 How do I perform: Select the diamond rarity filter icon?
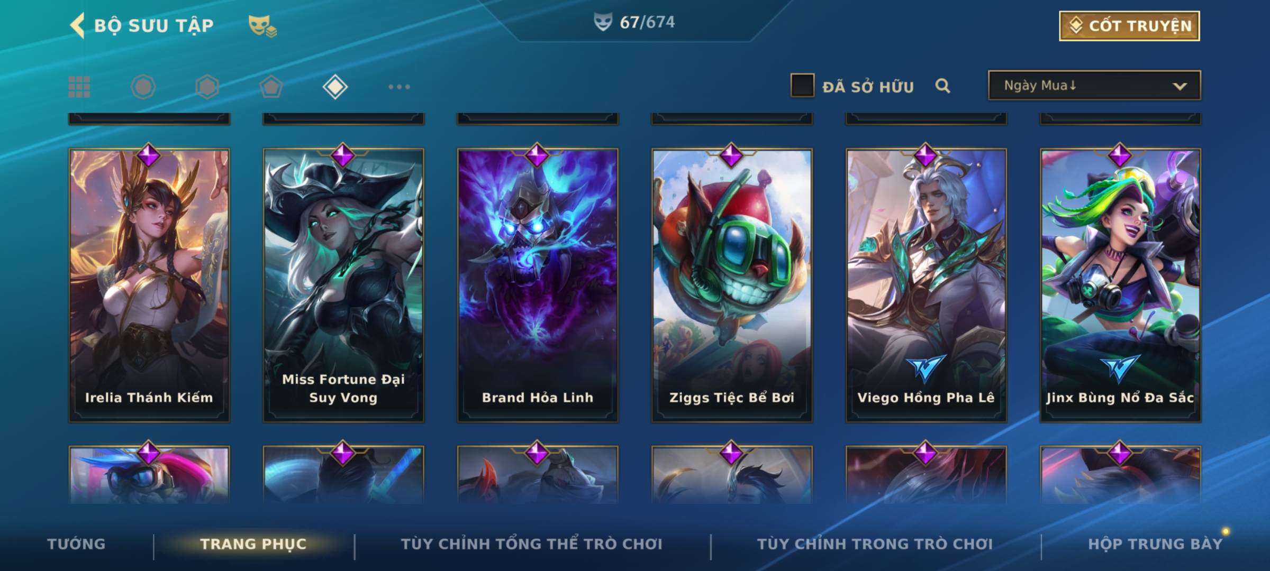pyautogui.click(x=335, y=87)
